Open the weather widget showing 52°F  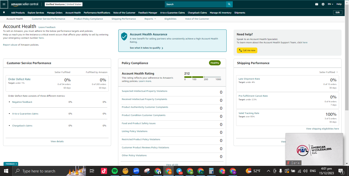pos(253,171)
